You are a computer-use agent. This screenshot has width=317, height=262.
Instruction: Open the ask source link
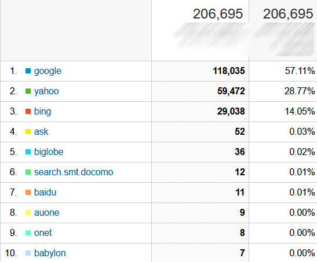click(x=41, y=132)
